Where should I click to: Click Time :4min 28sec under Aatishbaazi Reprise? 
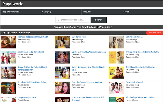coord(132,72)
